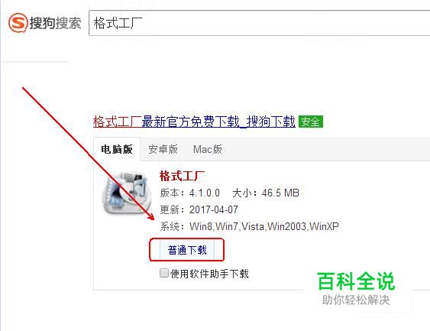
Task: Click the 使用软件助手下载 label text
Action: point(209,274)
